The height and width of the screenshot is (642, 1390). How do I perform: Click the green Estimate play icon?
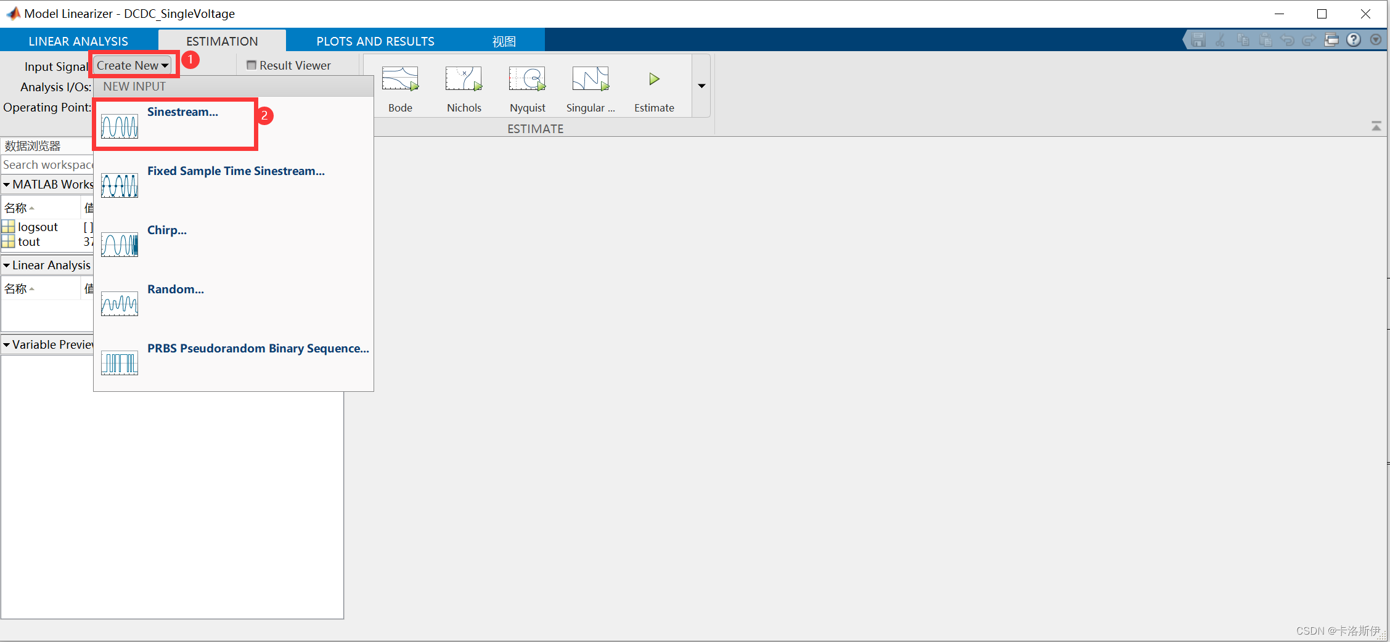(654, 79)
